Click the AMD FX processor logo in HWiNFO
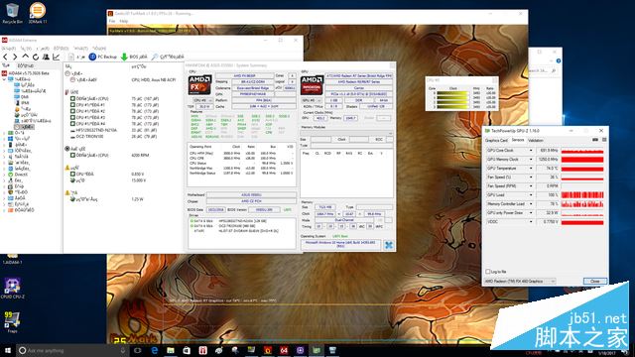 click(x=199, y=85)
